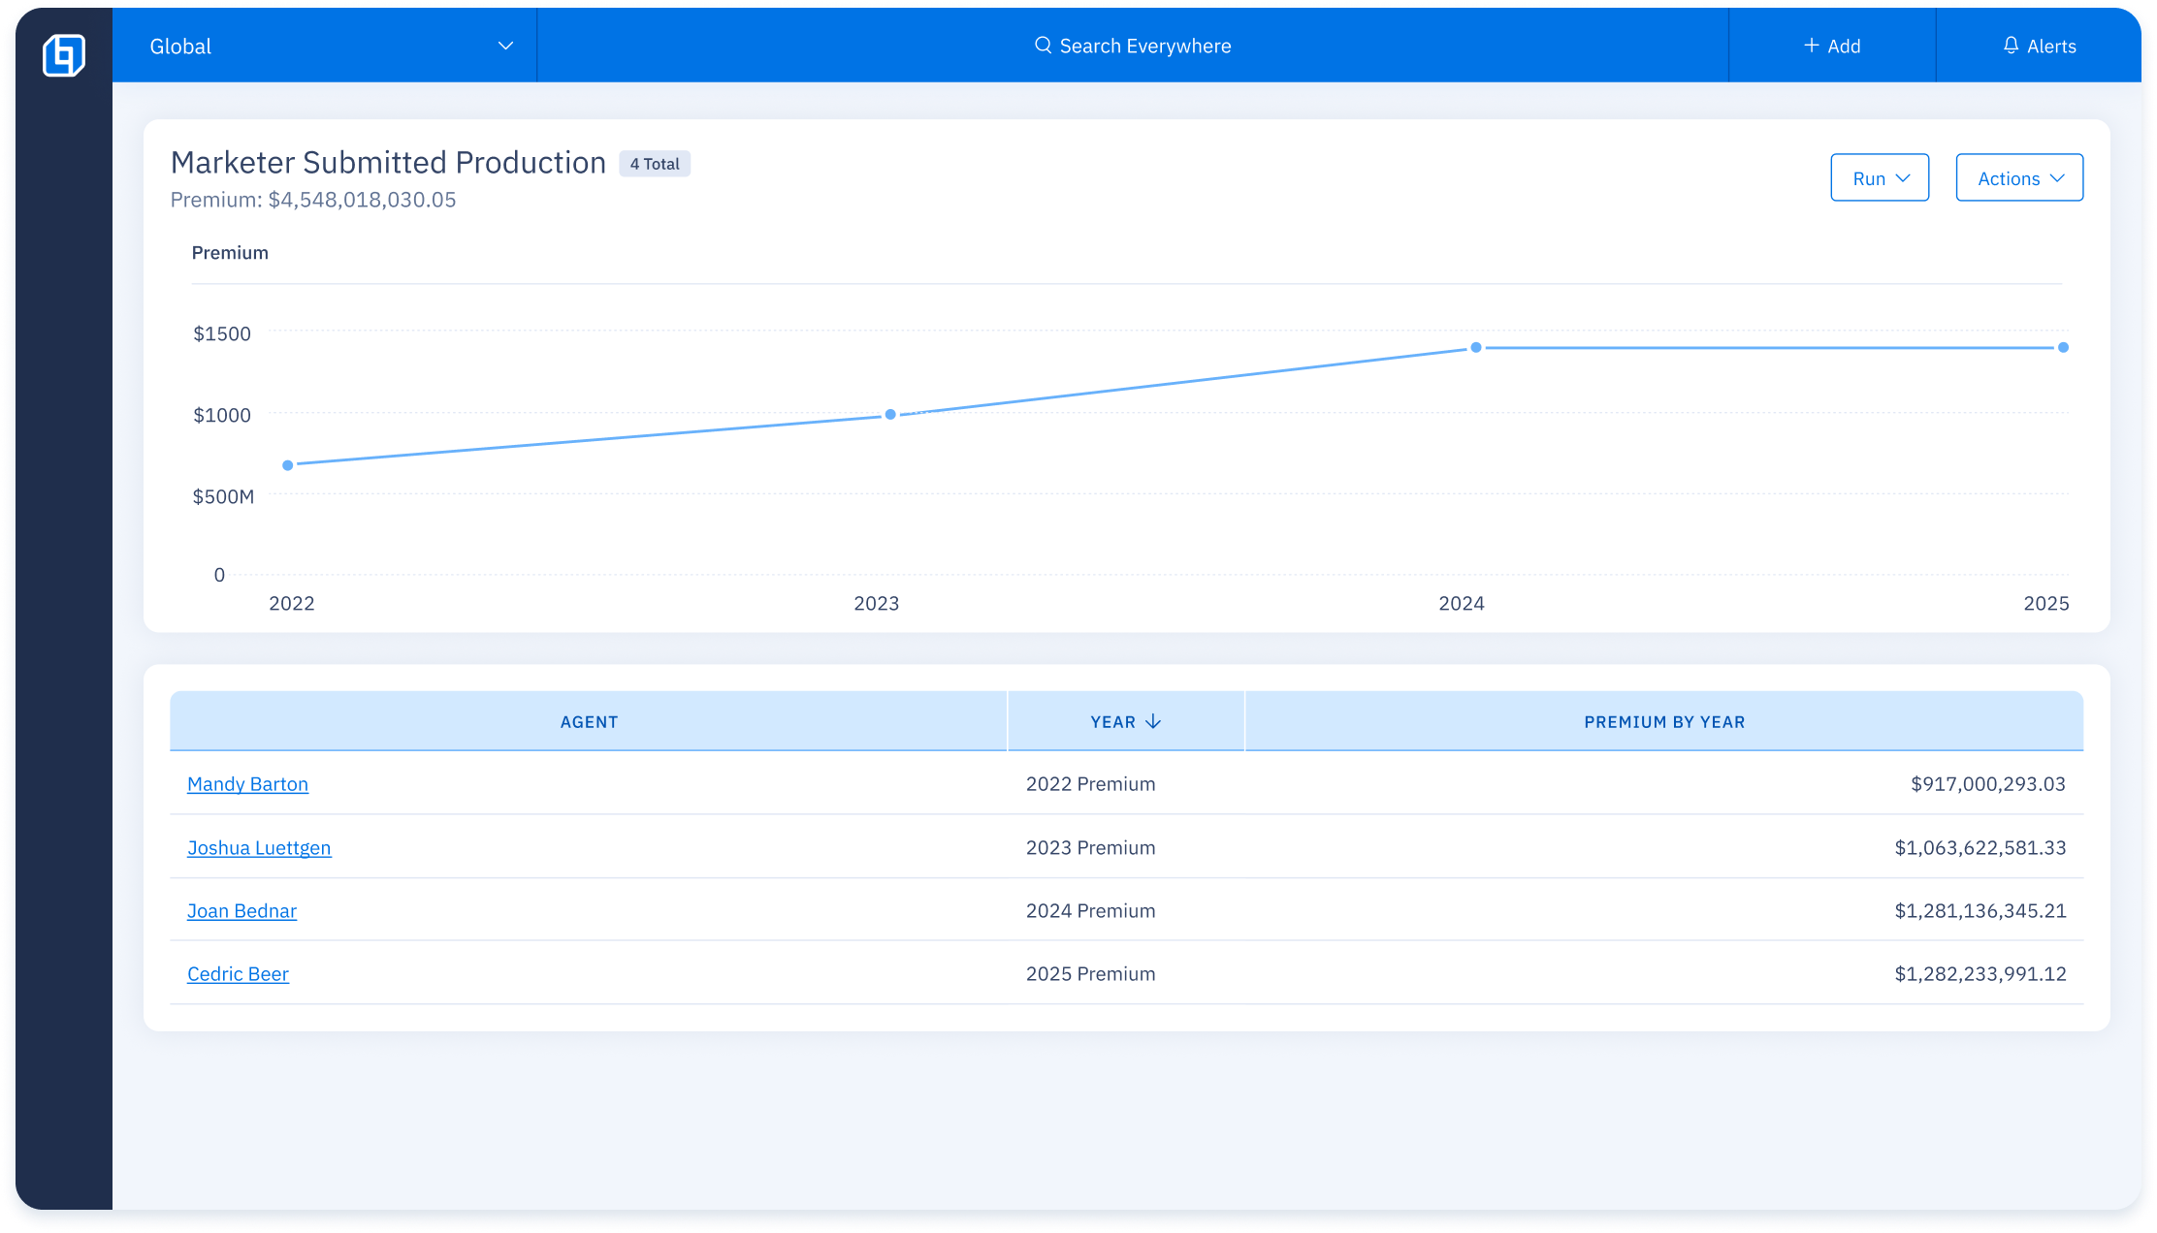Open the Actions dropdown
Screen dimensions: 2157x1233
[2018, 178]
